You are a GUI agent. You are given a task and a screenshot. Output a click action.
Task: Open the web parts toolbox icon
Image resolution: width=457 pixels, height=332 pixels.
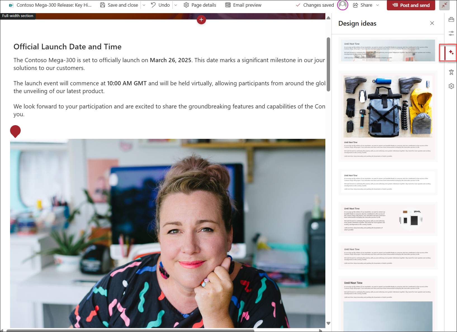[451, 19]
